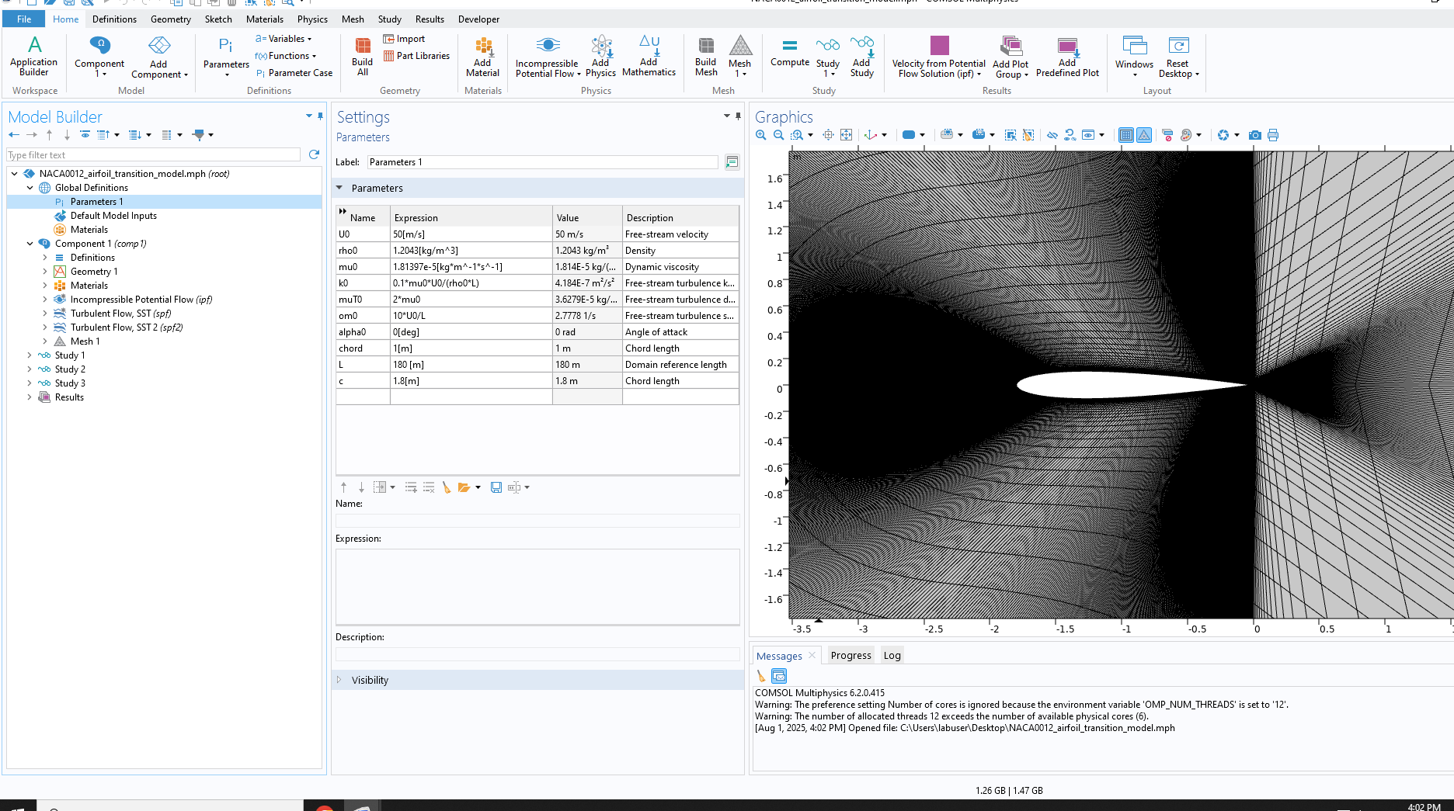The image size is (1454, 811).
Task: Take a Graphics snapshot with camera icon
Action: tap(1254, 135)
